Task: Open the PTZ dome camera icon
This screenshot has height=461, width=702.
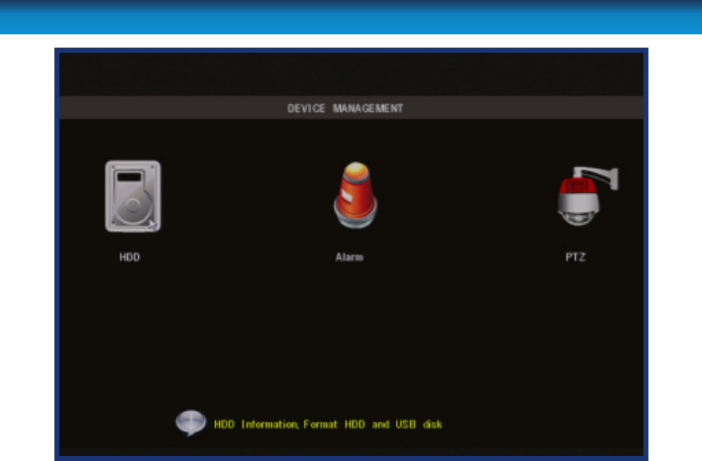Action: pyautogui.click(x=587, y=196)
